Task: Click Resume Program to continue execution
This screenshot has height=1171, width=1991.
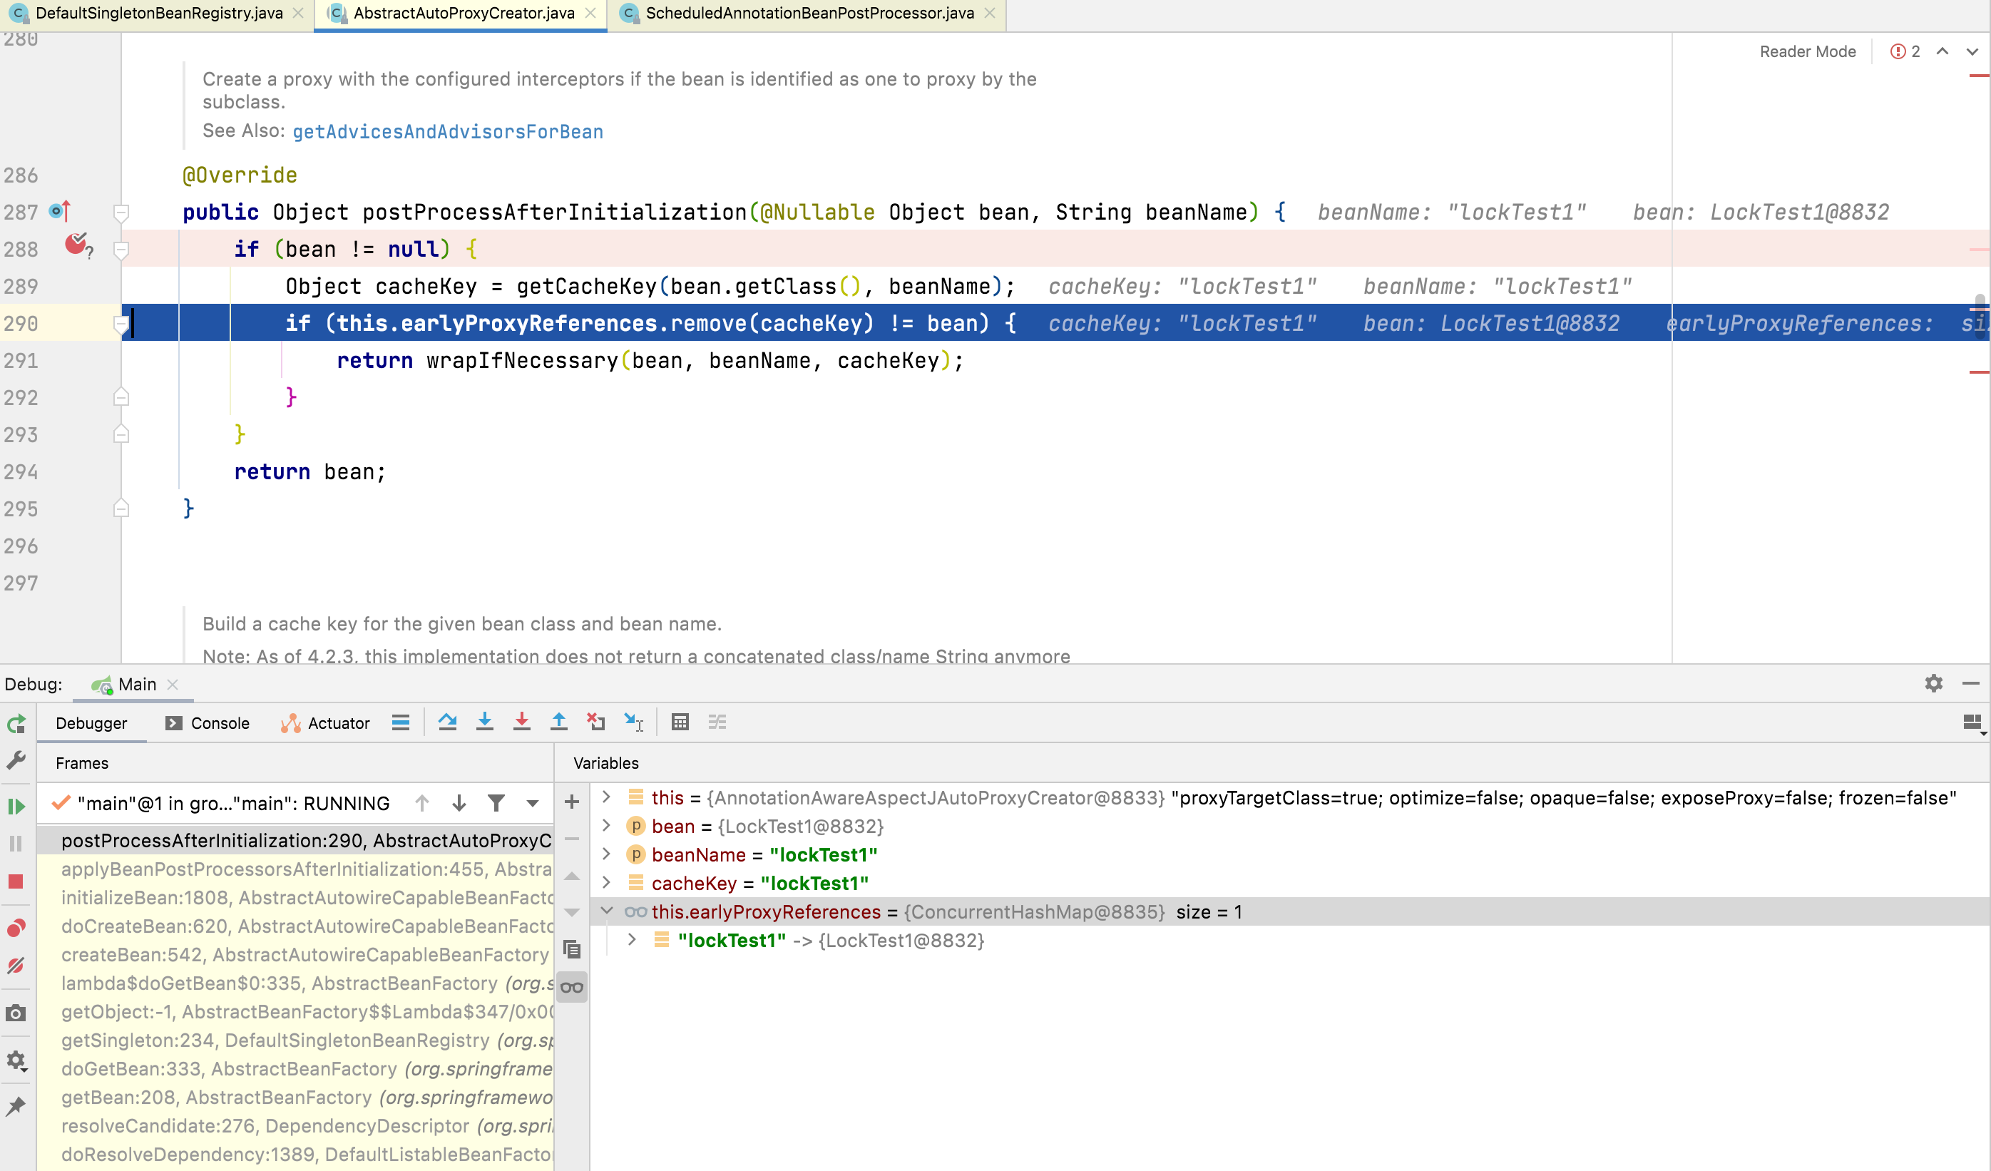Action: (15, 805)
